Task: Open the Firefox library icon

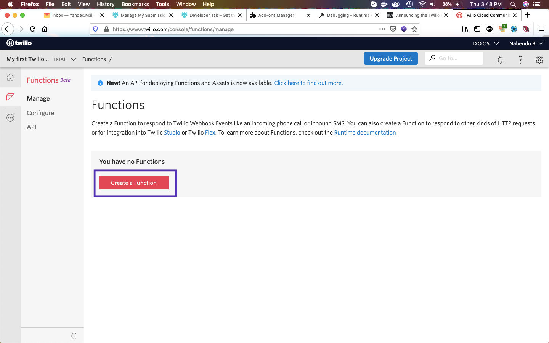Action: click(465, 29)
